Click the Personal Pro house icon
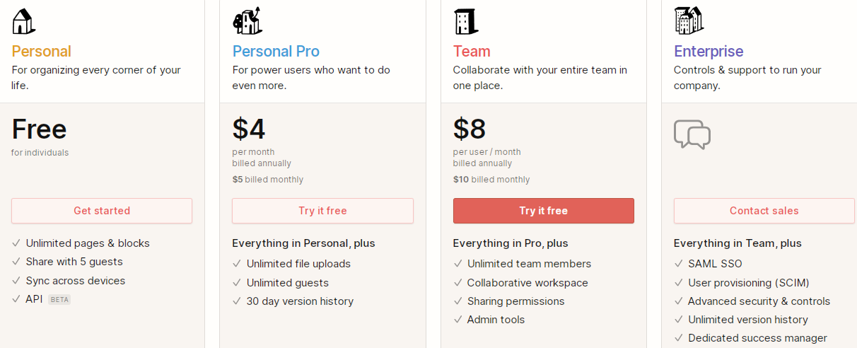The width and height of the screenshot is (857, 348). click(247, 21)
